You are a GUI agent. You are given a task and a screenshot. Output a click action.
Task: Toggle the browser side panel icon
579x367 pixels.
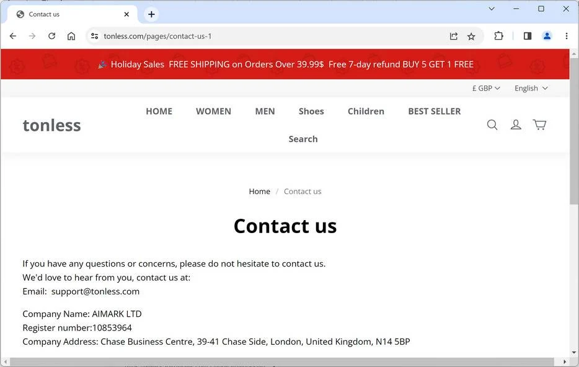pos(528,36)
